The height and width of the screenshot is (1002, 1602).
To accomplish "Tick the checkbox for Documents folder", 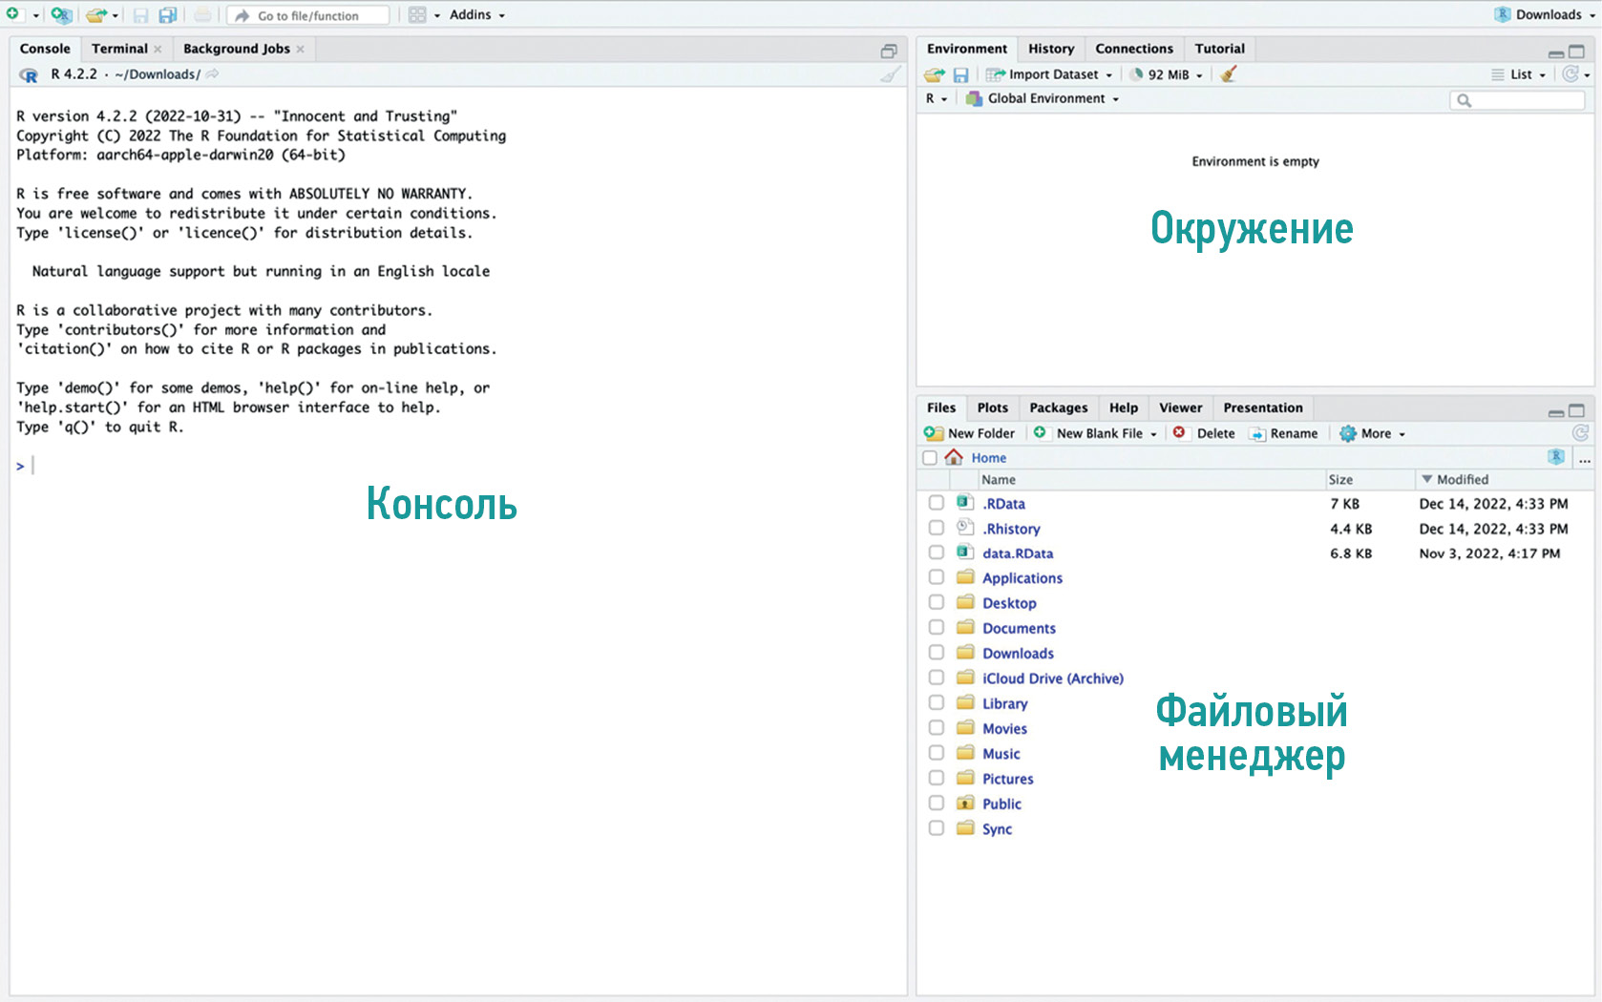I will (x=937, y=628).
